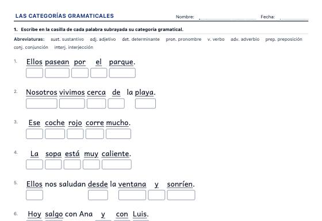Focus the answer box under 'mucho'

pos(118,134)
